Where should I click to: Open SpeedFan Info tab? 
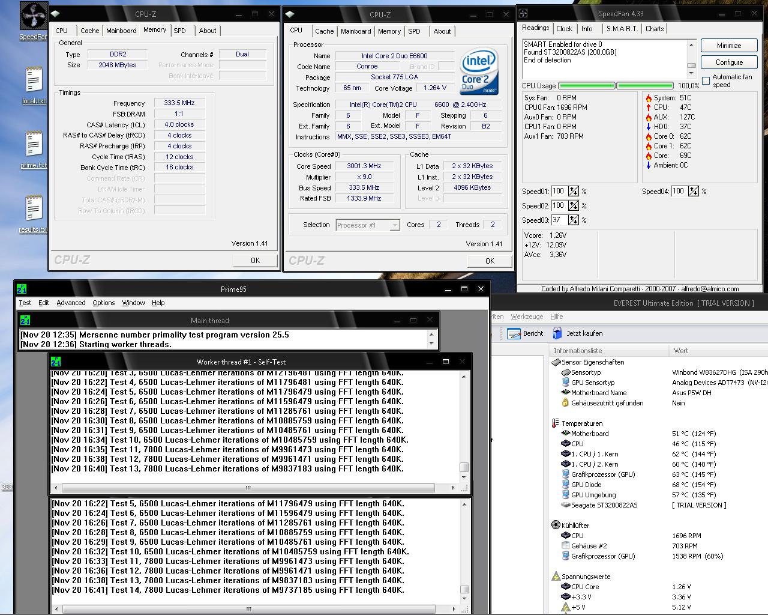tap(587, 29)
